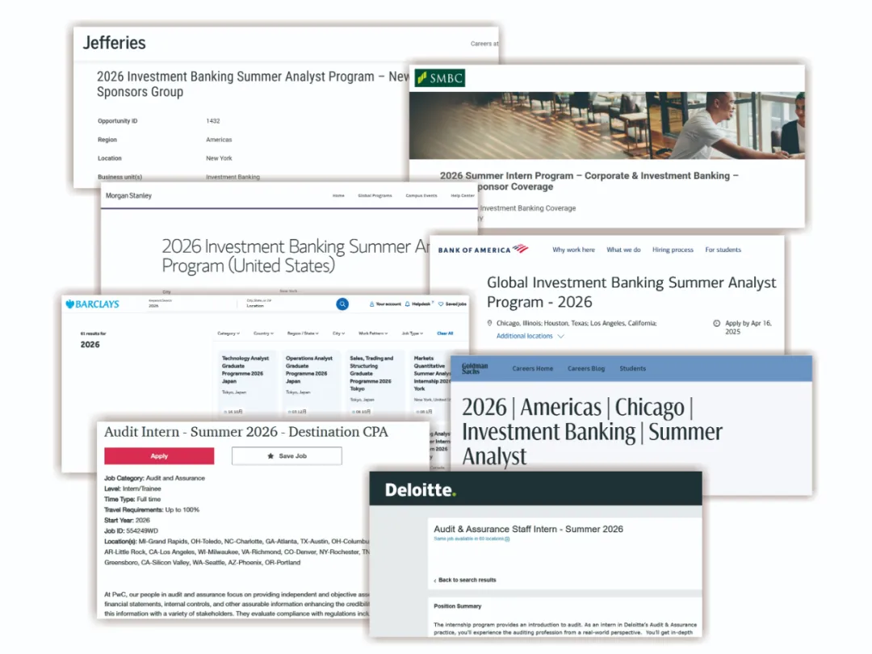Image resolution: width=872 pixels, height=654 pixels.
Task: Open Sales, Trading and Structuring Graduate card
Action: pyautogui.click(x=373, y=384)
